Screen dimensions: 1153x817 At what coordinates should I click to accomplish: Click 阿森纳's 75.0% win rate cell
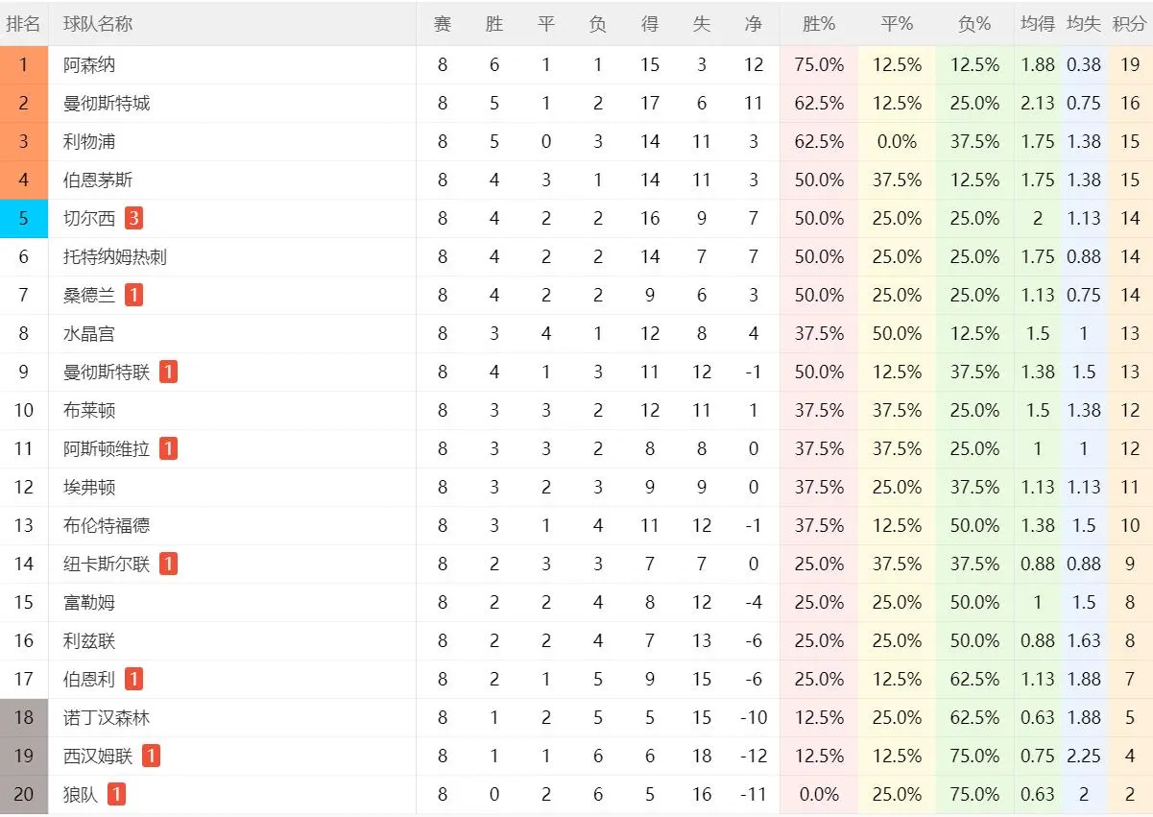click(x=819, y=65)
